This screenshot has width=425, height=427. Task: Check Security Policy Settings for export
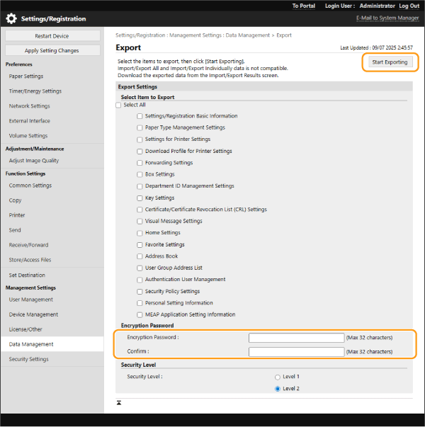pos(140,291)
